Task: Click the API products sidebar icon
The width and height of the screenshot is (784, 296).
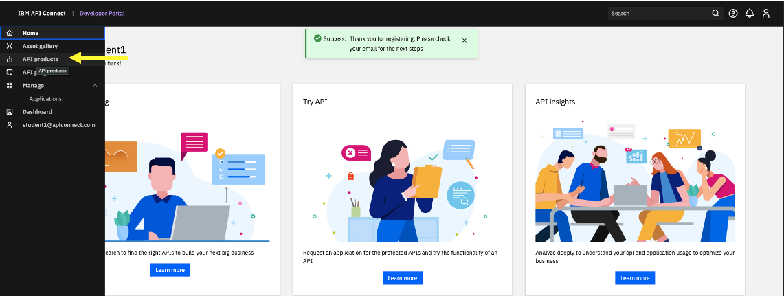Action: 10,60
